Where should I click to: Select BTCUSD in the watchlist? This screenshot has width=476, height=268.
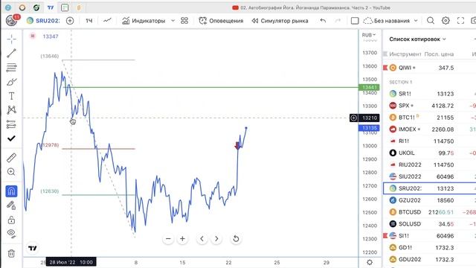(x=430, y=212)
